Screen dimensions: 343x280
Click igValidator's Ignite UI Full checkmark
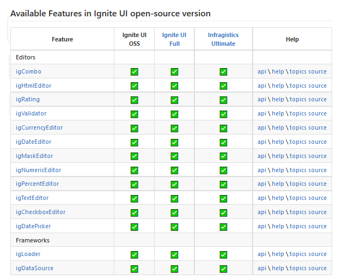click(174, 114)
